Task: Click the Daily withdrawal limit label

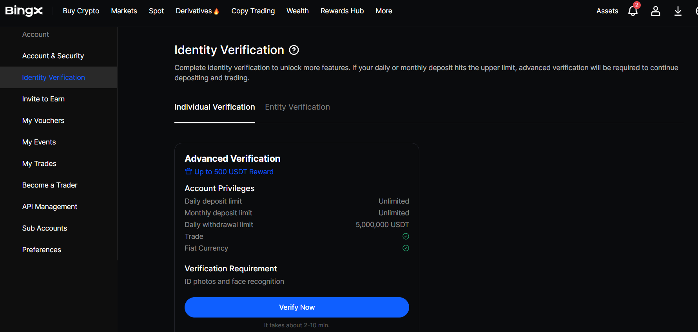Action: (219, 225)
